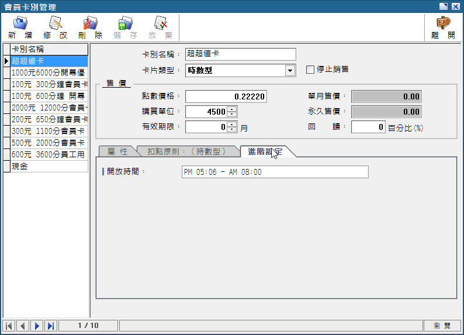Click the 點數價格 input field

click(226, 96)
